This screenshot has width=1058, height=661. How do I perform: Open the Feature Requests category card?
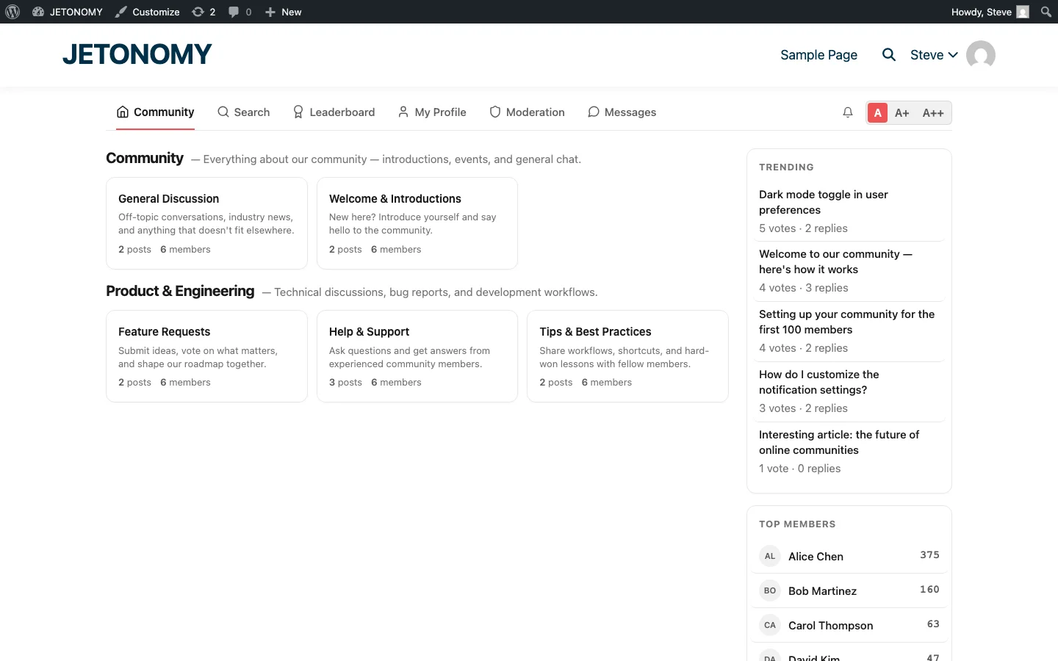pos(206,356)
